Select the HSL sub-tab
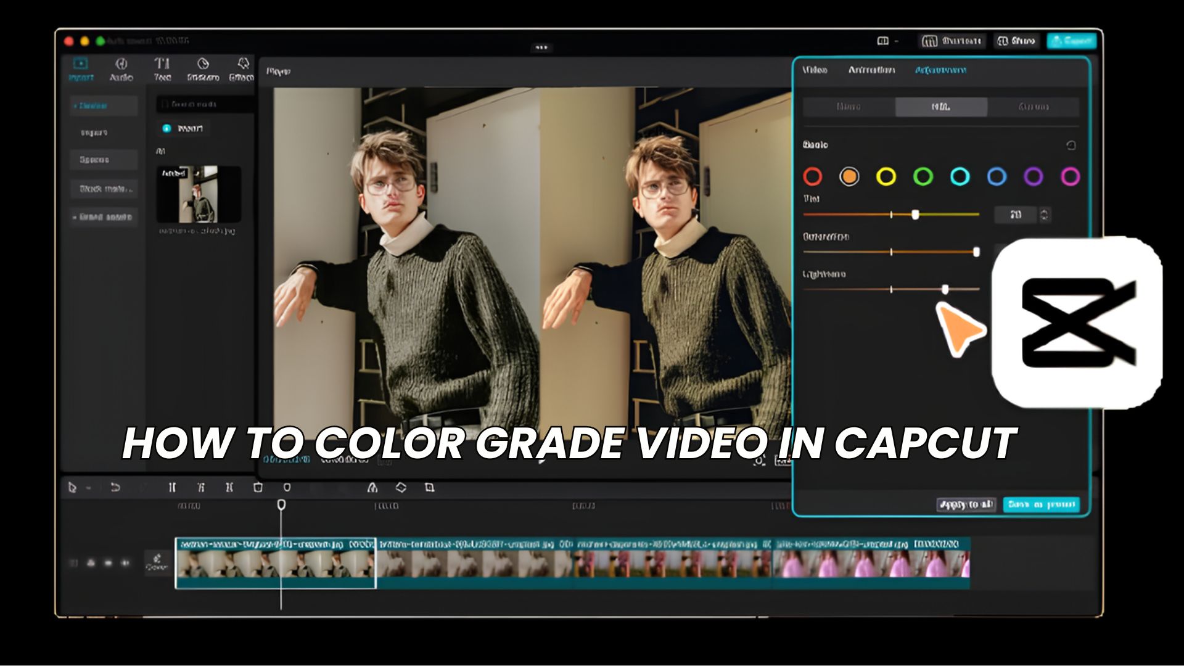 coord(941,107)
